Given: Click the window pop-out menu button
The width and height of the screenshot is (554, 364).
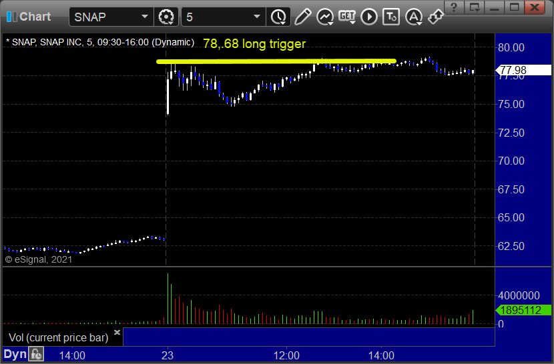Looking at the screenshot, I should click(474, 7).
